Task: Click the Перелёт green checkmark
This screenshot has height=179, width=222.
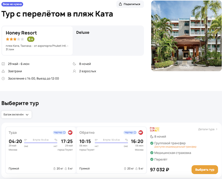Action: (152, 159)
